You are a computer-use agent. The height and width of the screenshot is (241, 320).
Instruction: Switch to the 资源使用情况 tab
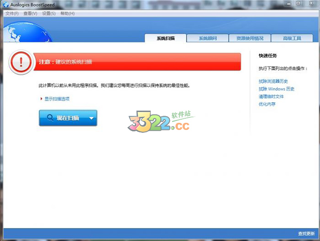click(x=250, y=38)
